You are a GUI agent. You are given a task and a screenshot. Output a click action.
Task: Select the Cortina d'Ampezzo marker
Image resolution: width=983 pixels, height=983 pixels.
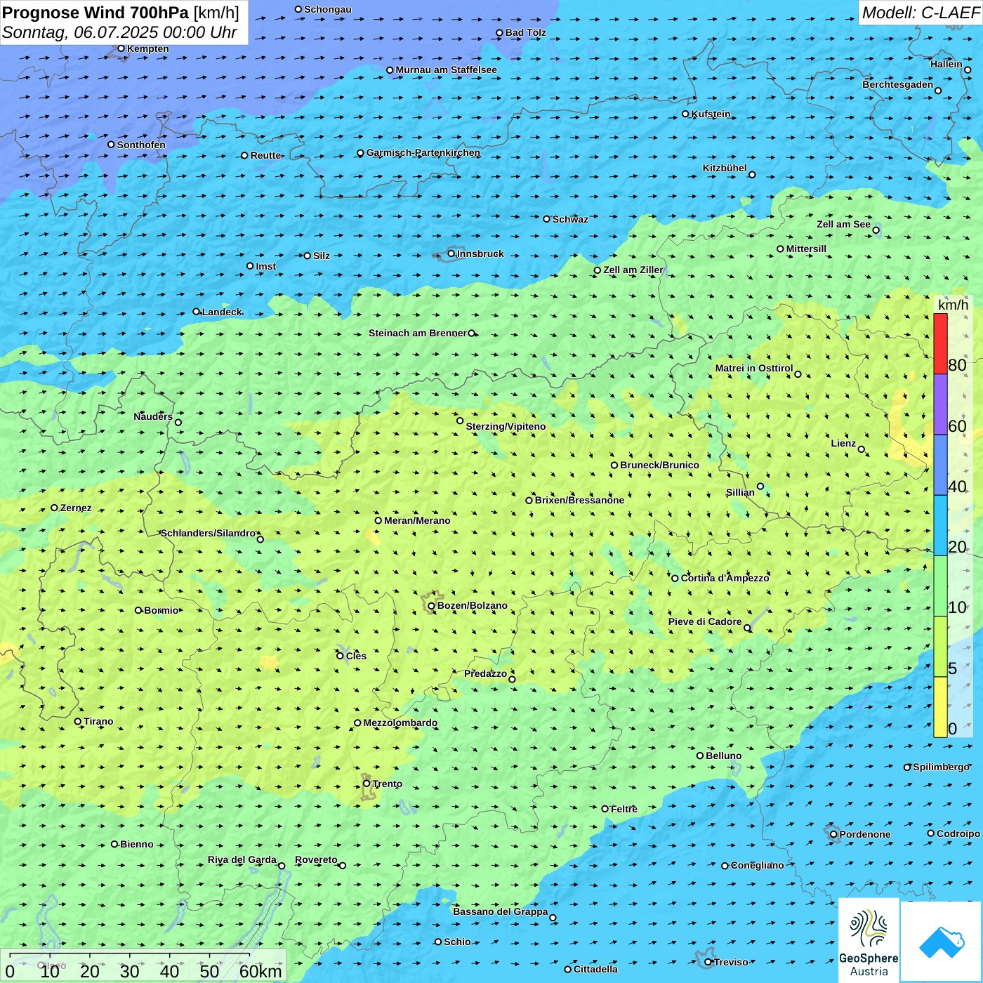(x=675, y=579)
